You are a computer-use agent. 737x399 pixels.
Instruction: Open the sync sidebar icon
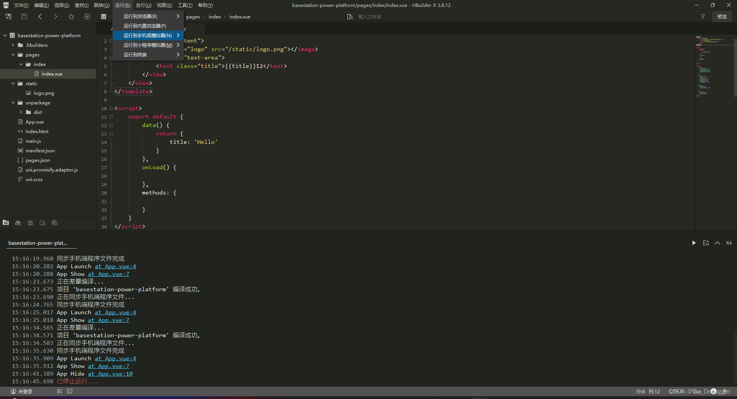(x=43, y=223)
